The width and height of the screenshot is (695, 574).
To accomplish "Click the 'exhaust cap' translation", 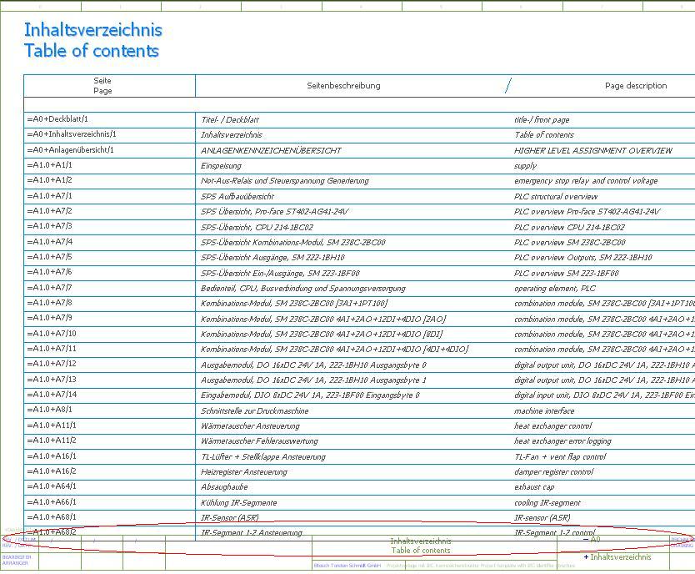I will coord(534,487).
